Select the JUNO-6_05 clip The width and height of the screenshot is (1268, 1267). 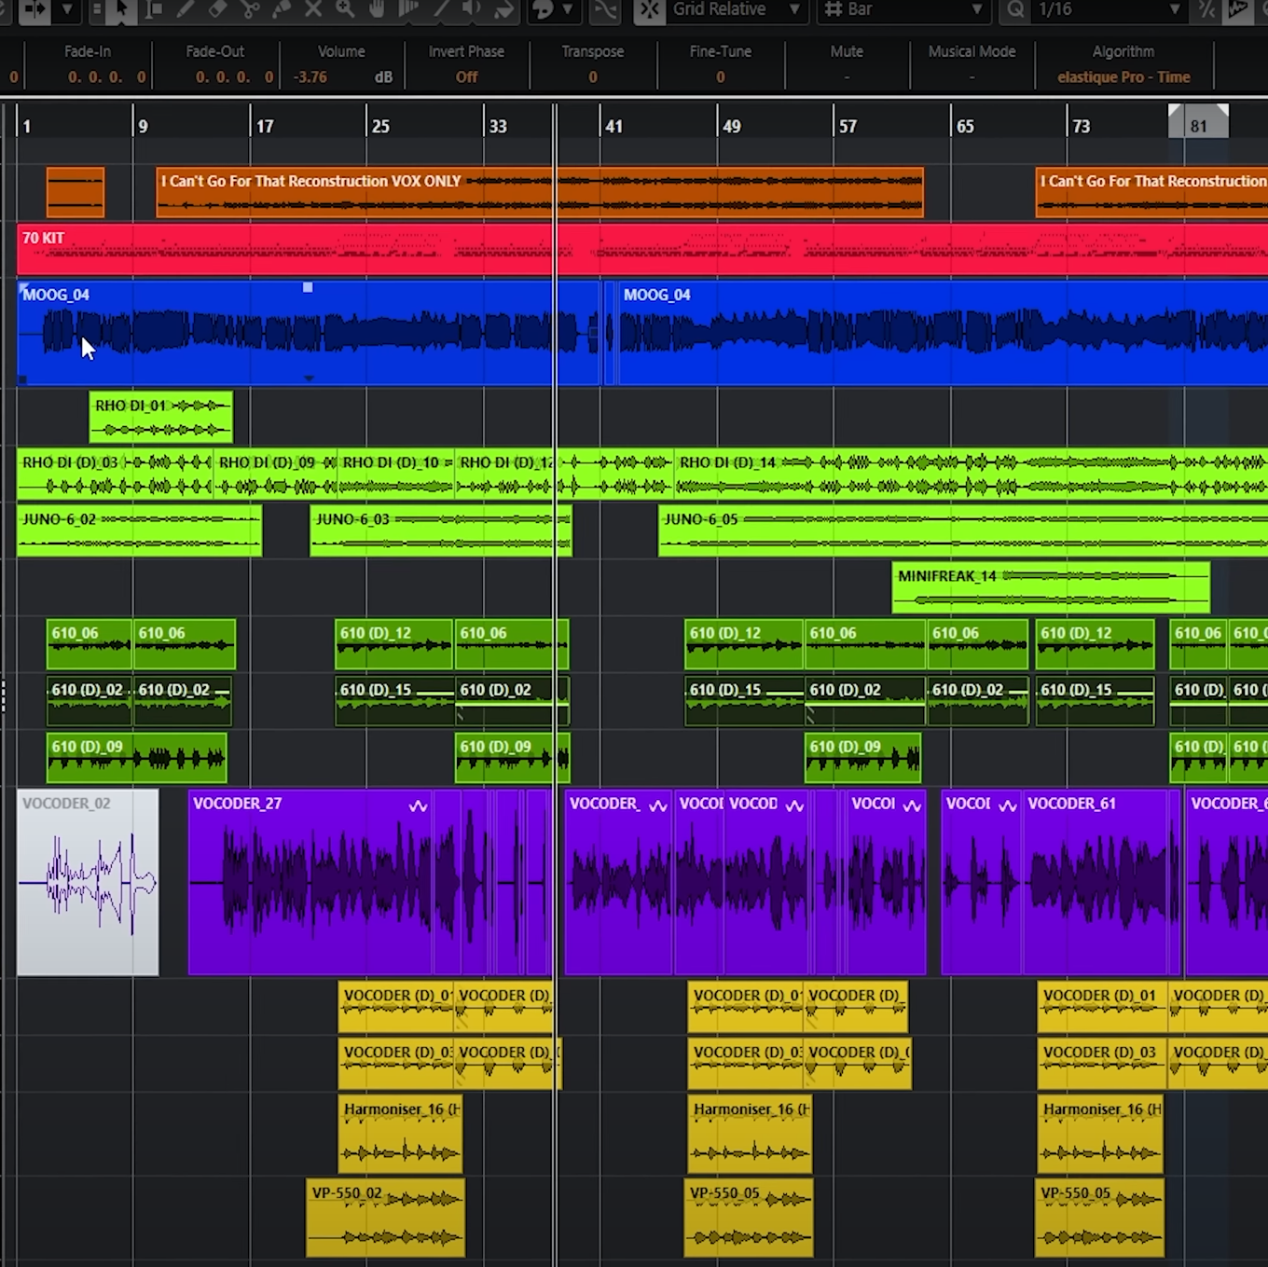(x=963, y=530)
